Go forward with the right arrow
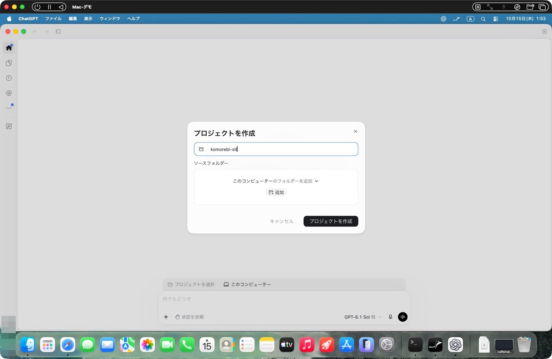 47,31
